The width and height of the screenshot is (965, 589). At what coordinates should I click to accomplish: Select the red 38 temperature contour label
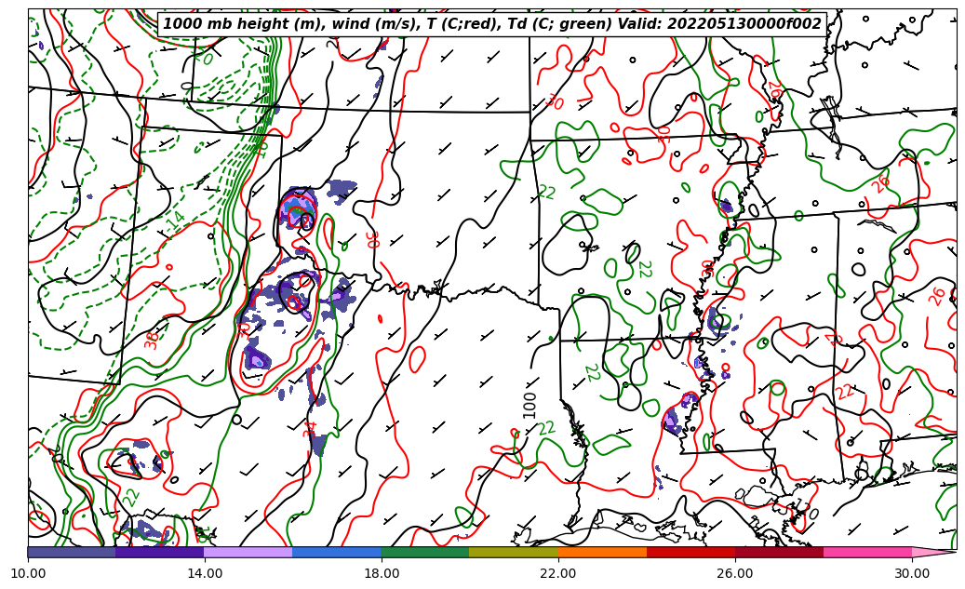152,338
